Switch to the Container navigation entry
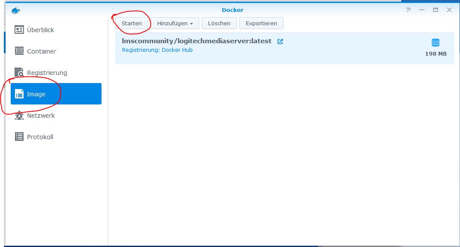The image size is (460, 247). (41, 51)
